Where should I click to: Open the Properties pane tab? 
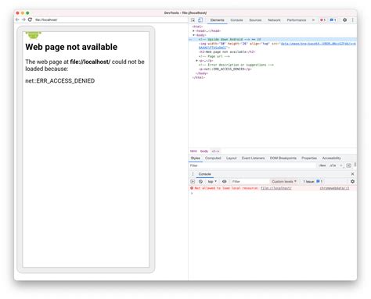pos(309,158)
